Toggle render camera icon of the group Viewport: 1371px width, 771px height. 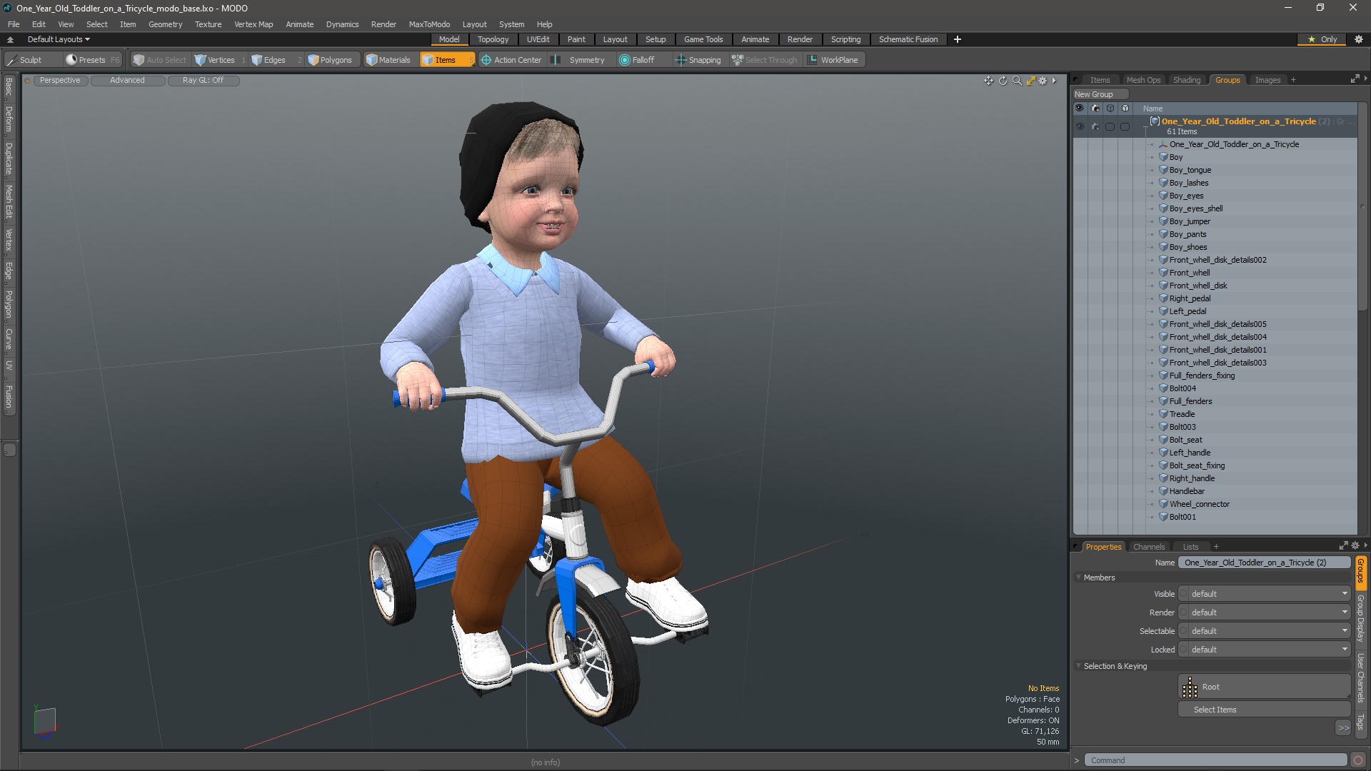[1095, 126]
